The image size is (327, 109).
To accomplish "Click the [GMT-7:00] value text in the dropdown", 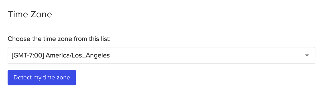I will (x=28, y=55).
